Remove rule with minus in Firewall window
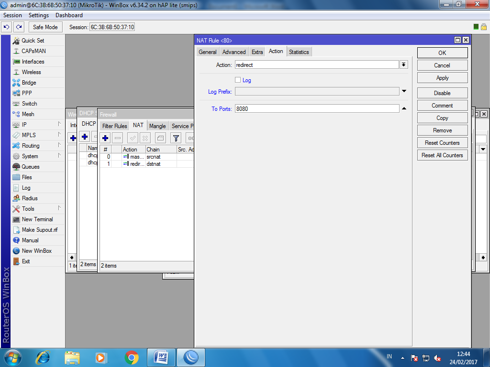The image size is (490, 367). [118, 138]
